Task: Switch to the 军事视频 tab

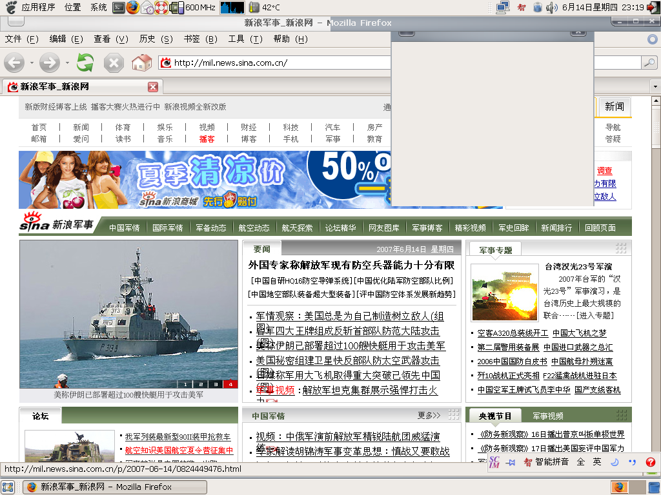Action: [547, 416]
